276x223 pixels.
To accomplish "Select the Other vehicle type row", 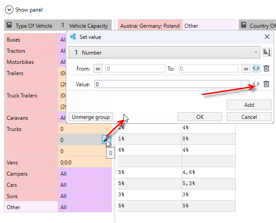I will tap(31, 207).
